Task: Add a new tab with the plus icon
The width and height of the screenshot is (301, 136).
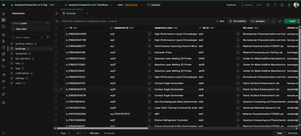Action: tap(87, 13)
